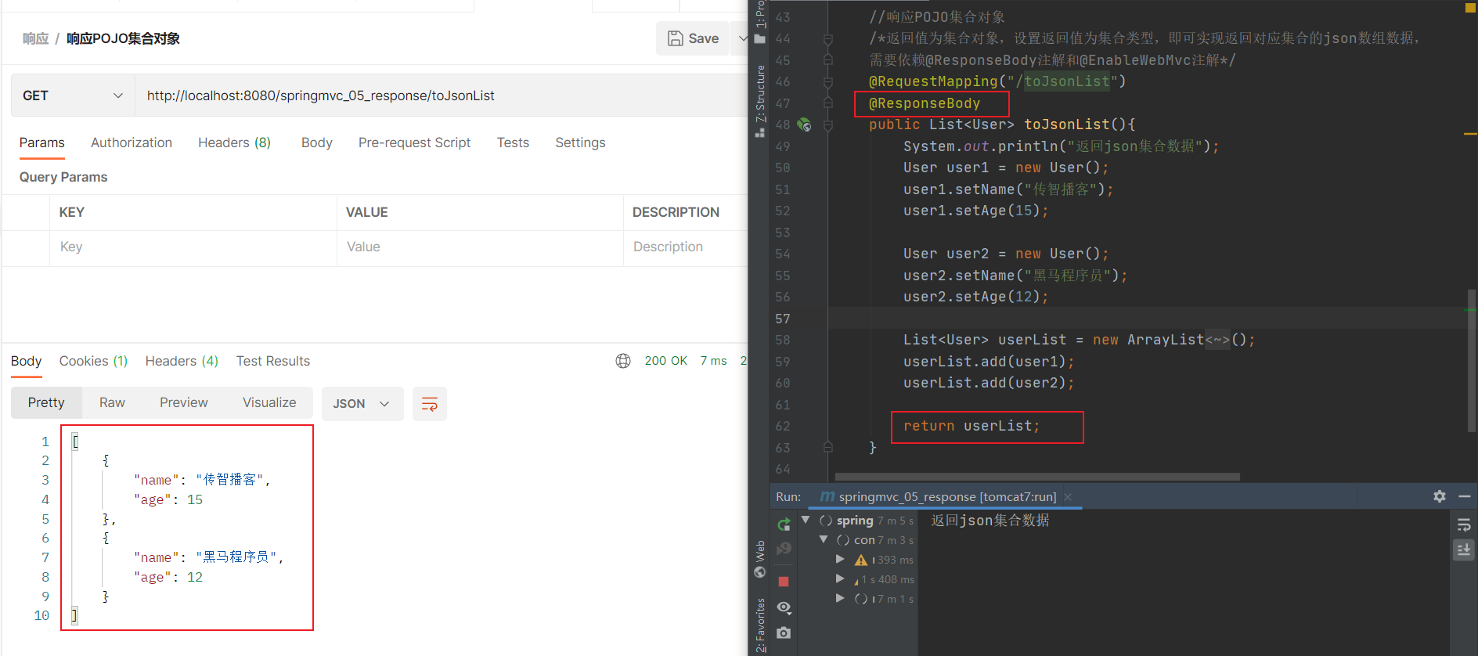Expand the 7 m 1 s node
1478x656 pixels.
coord(840,598)
